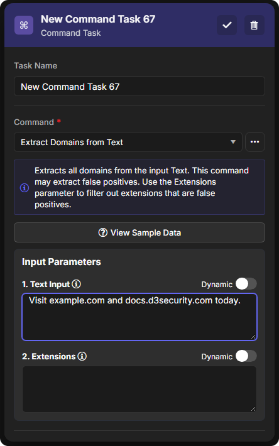The width and height of the screenshot is (279, 446).
Task: Click into the Extensions textarea
Action: click(139, 389)
